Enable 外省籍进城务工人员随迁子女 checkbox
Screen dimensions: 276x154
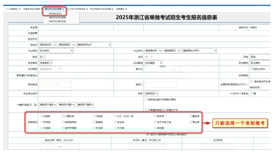146,110
